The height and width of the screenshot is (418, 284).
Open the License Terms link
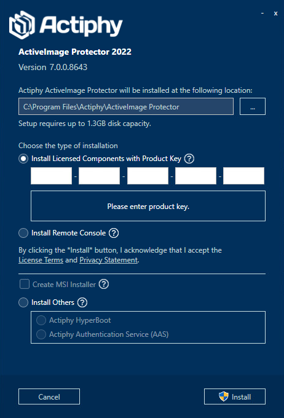coord(41,260)
